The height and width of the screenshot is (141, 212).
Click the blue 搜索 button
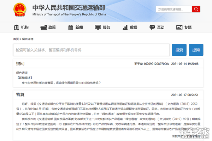pos(179,50)
